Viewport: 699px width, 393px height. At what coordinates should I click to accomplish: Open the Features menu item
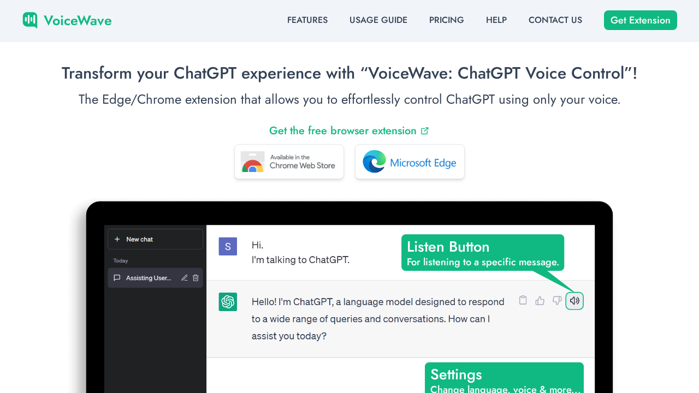pos(307,20)
